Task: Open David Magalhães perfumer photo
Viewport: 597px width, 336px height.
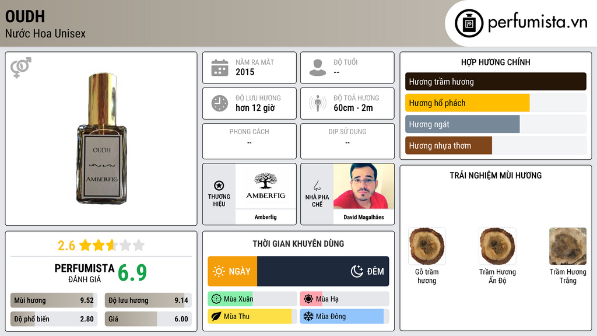Action: [x=364, y=186]
